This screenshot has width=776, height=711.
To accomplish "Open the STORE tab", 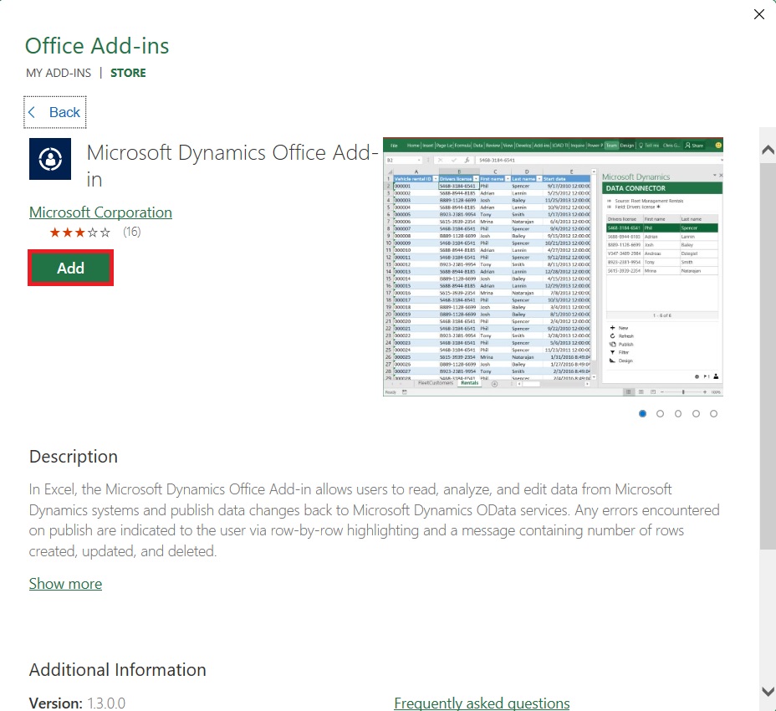I will click(128, 73).
